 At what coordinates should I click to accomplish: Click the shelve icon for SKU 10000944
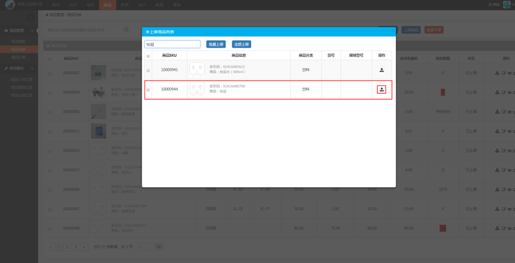pos(382,89)
